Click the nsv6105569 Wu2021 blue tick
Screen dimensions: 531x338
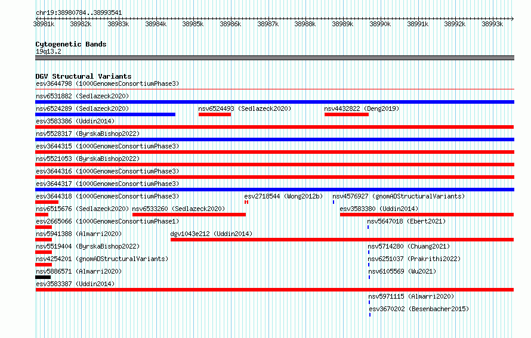(x=369, y=277)
